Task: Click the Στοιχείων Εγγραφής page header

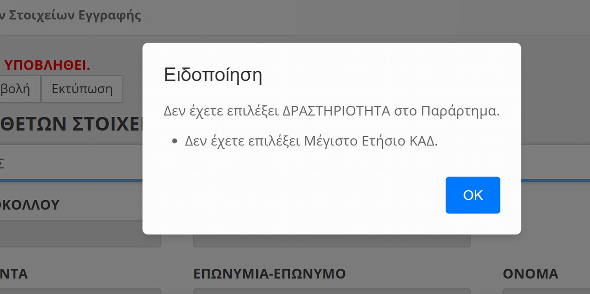Action: [x=71, y=16]
